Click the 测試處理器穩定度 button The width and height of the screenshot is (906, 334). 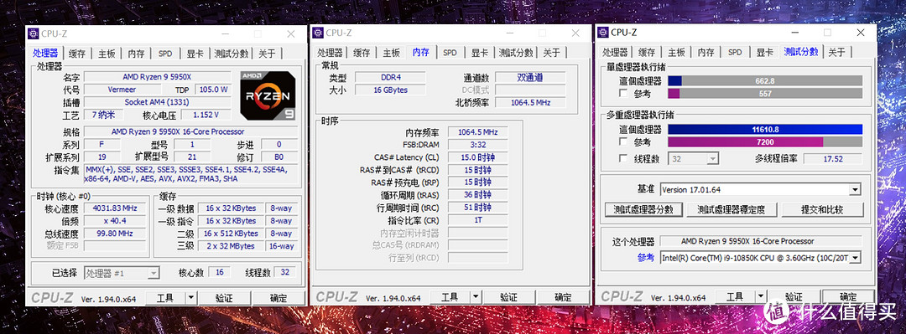[732, 209]
